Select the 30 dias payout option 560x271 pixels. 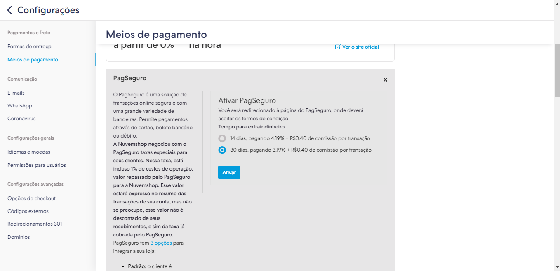tap(222, 150)
